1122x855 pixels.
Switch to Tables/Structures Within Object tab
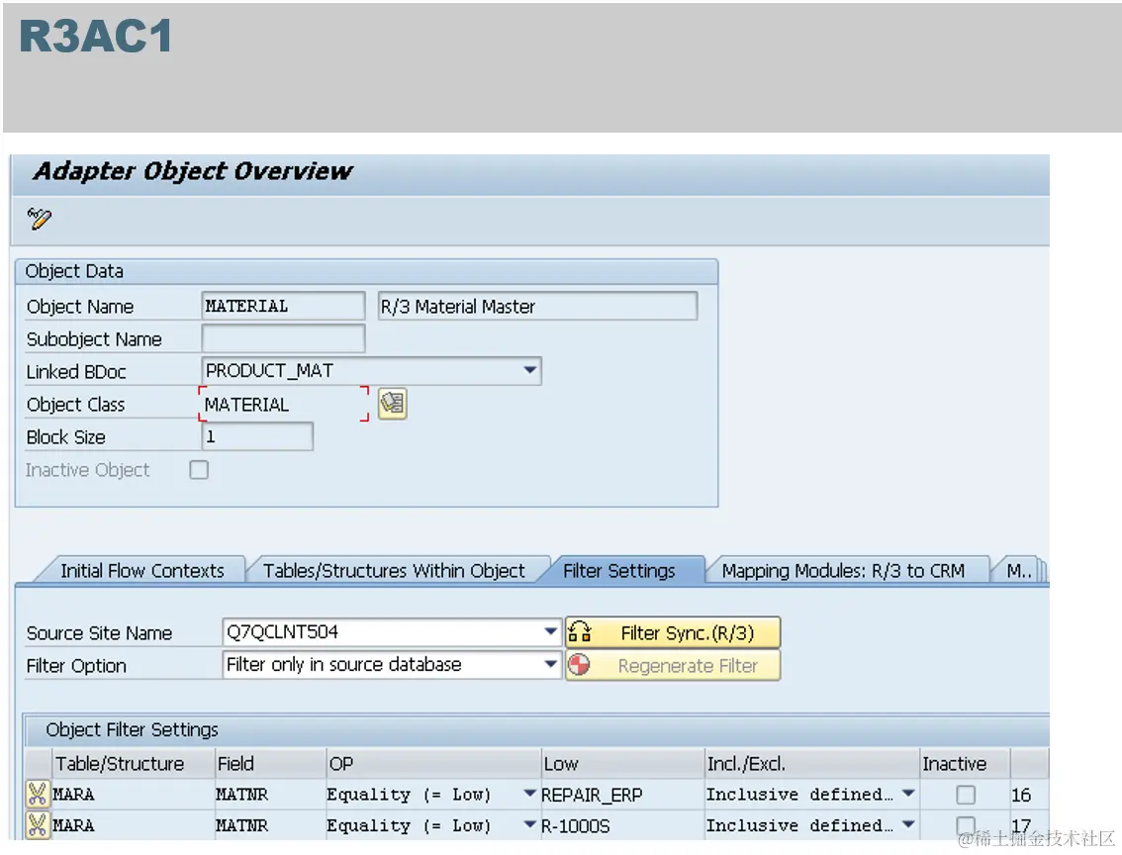[x=394, y=570]
